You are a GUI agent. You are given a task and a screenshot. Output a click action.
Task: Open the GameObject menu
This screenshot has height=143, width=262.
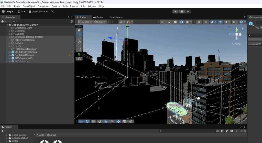click(29, 6)
